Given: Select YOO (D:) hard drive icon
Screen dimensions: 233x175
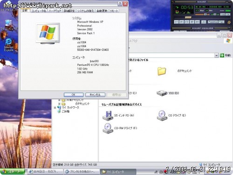Looking at the screenshot, I should [x=162, y=93].
